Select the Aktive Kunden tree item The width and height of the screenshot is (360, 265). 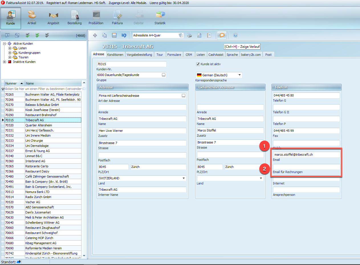point(23,44)
